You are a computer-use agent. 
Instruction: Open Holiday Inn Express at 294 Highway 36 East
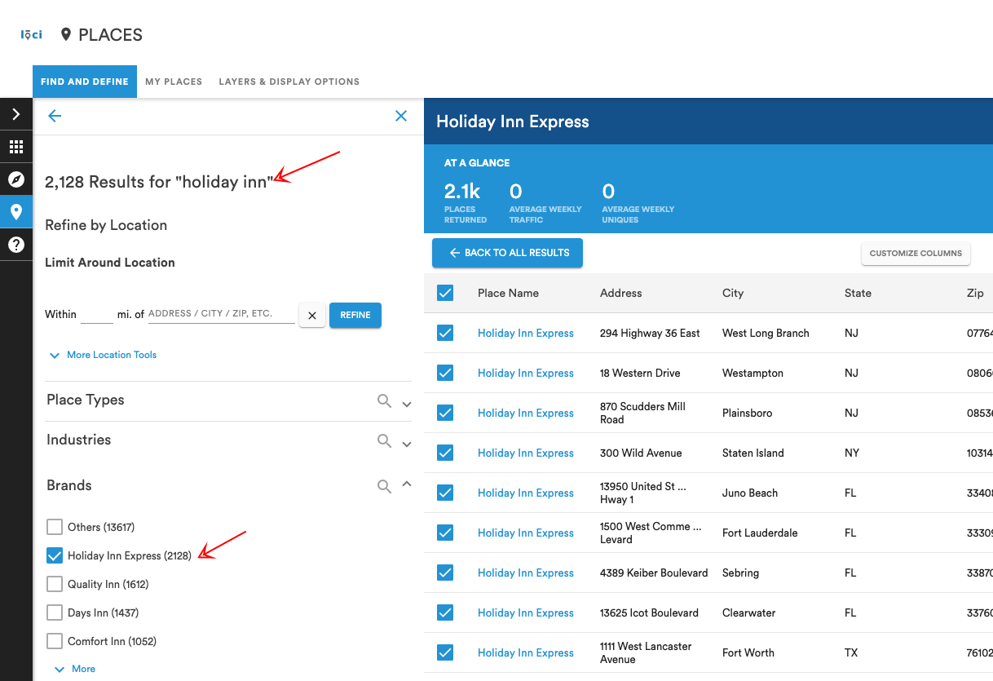tap(526, 333)
